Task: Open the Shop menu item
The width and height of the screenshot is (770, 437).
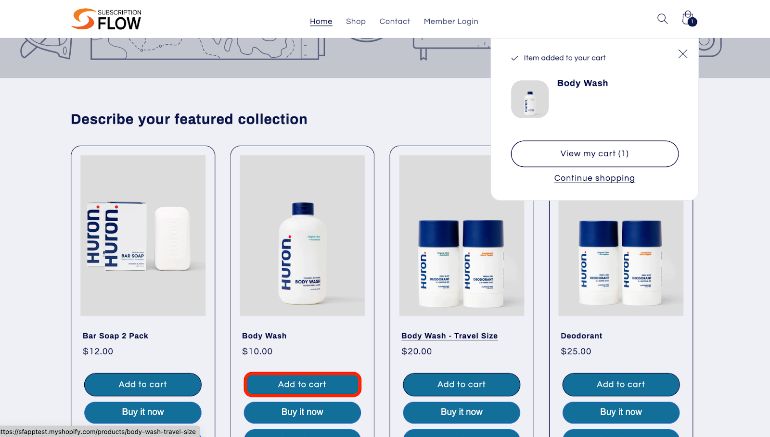Action: click(x=356, y=21)
